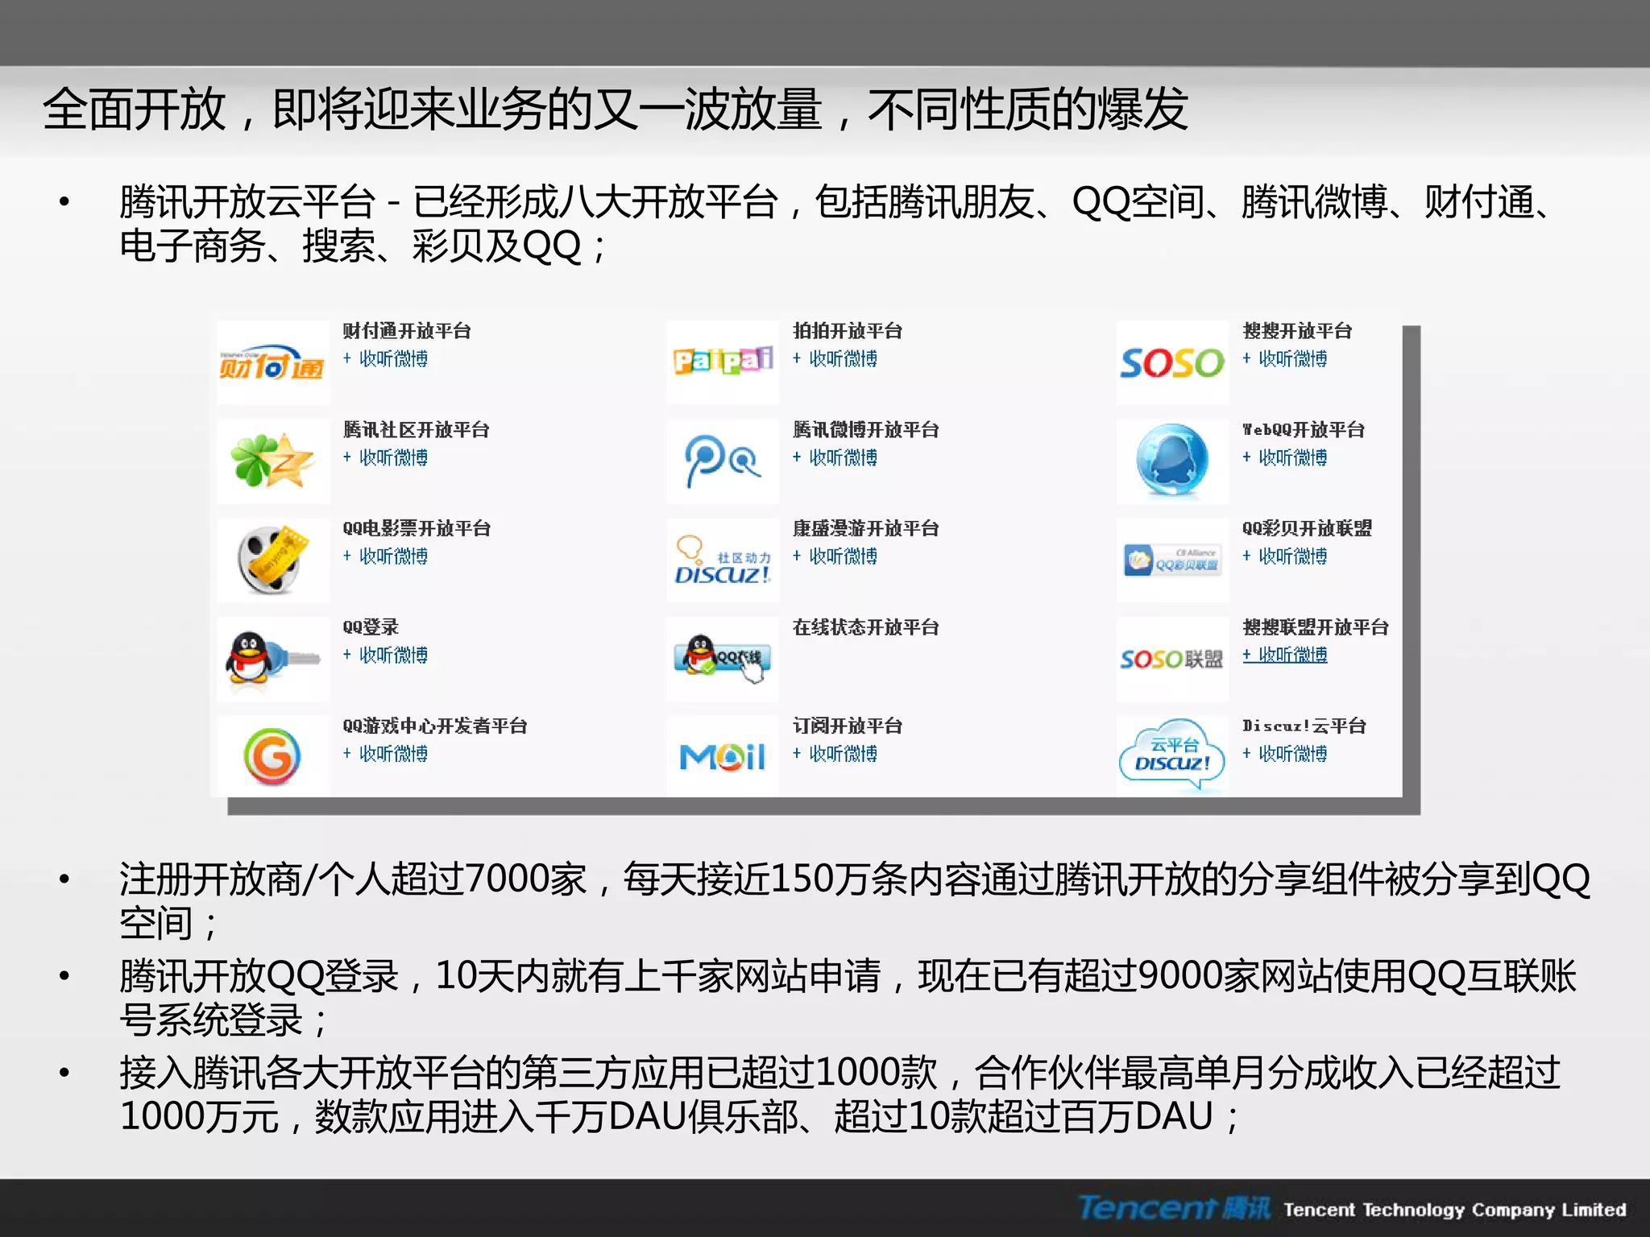The image size is (1650, 1237).
Task: Follow QQ彩贝开放联盟 via 收听微博
Action: coord(1284,556)
